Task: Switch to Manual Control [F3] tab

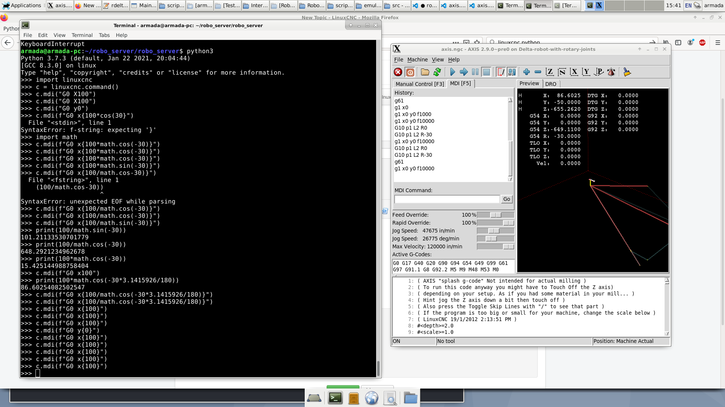Action: click(x=420, y=84)
